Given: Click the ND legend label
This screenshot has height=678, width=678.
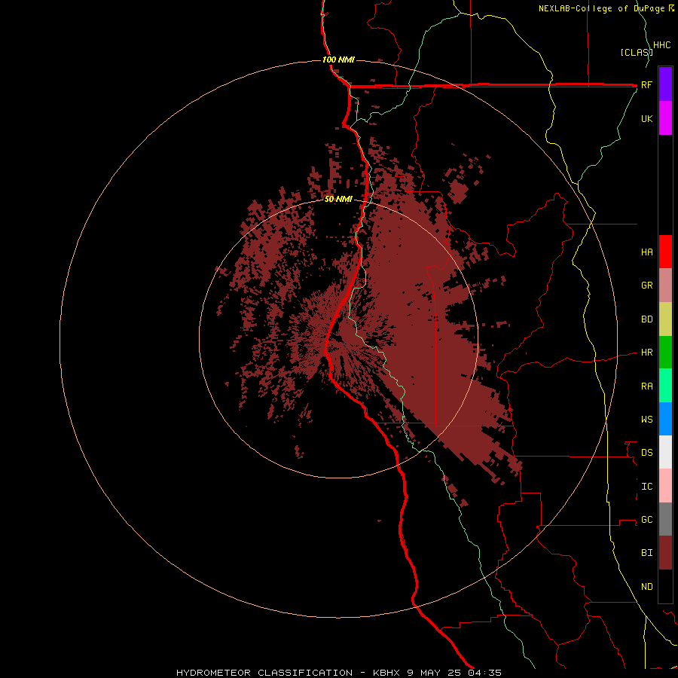Looking at the screenshot, I should (x=646, y=587).
